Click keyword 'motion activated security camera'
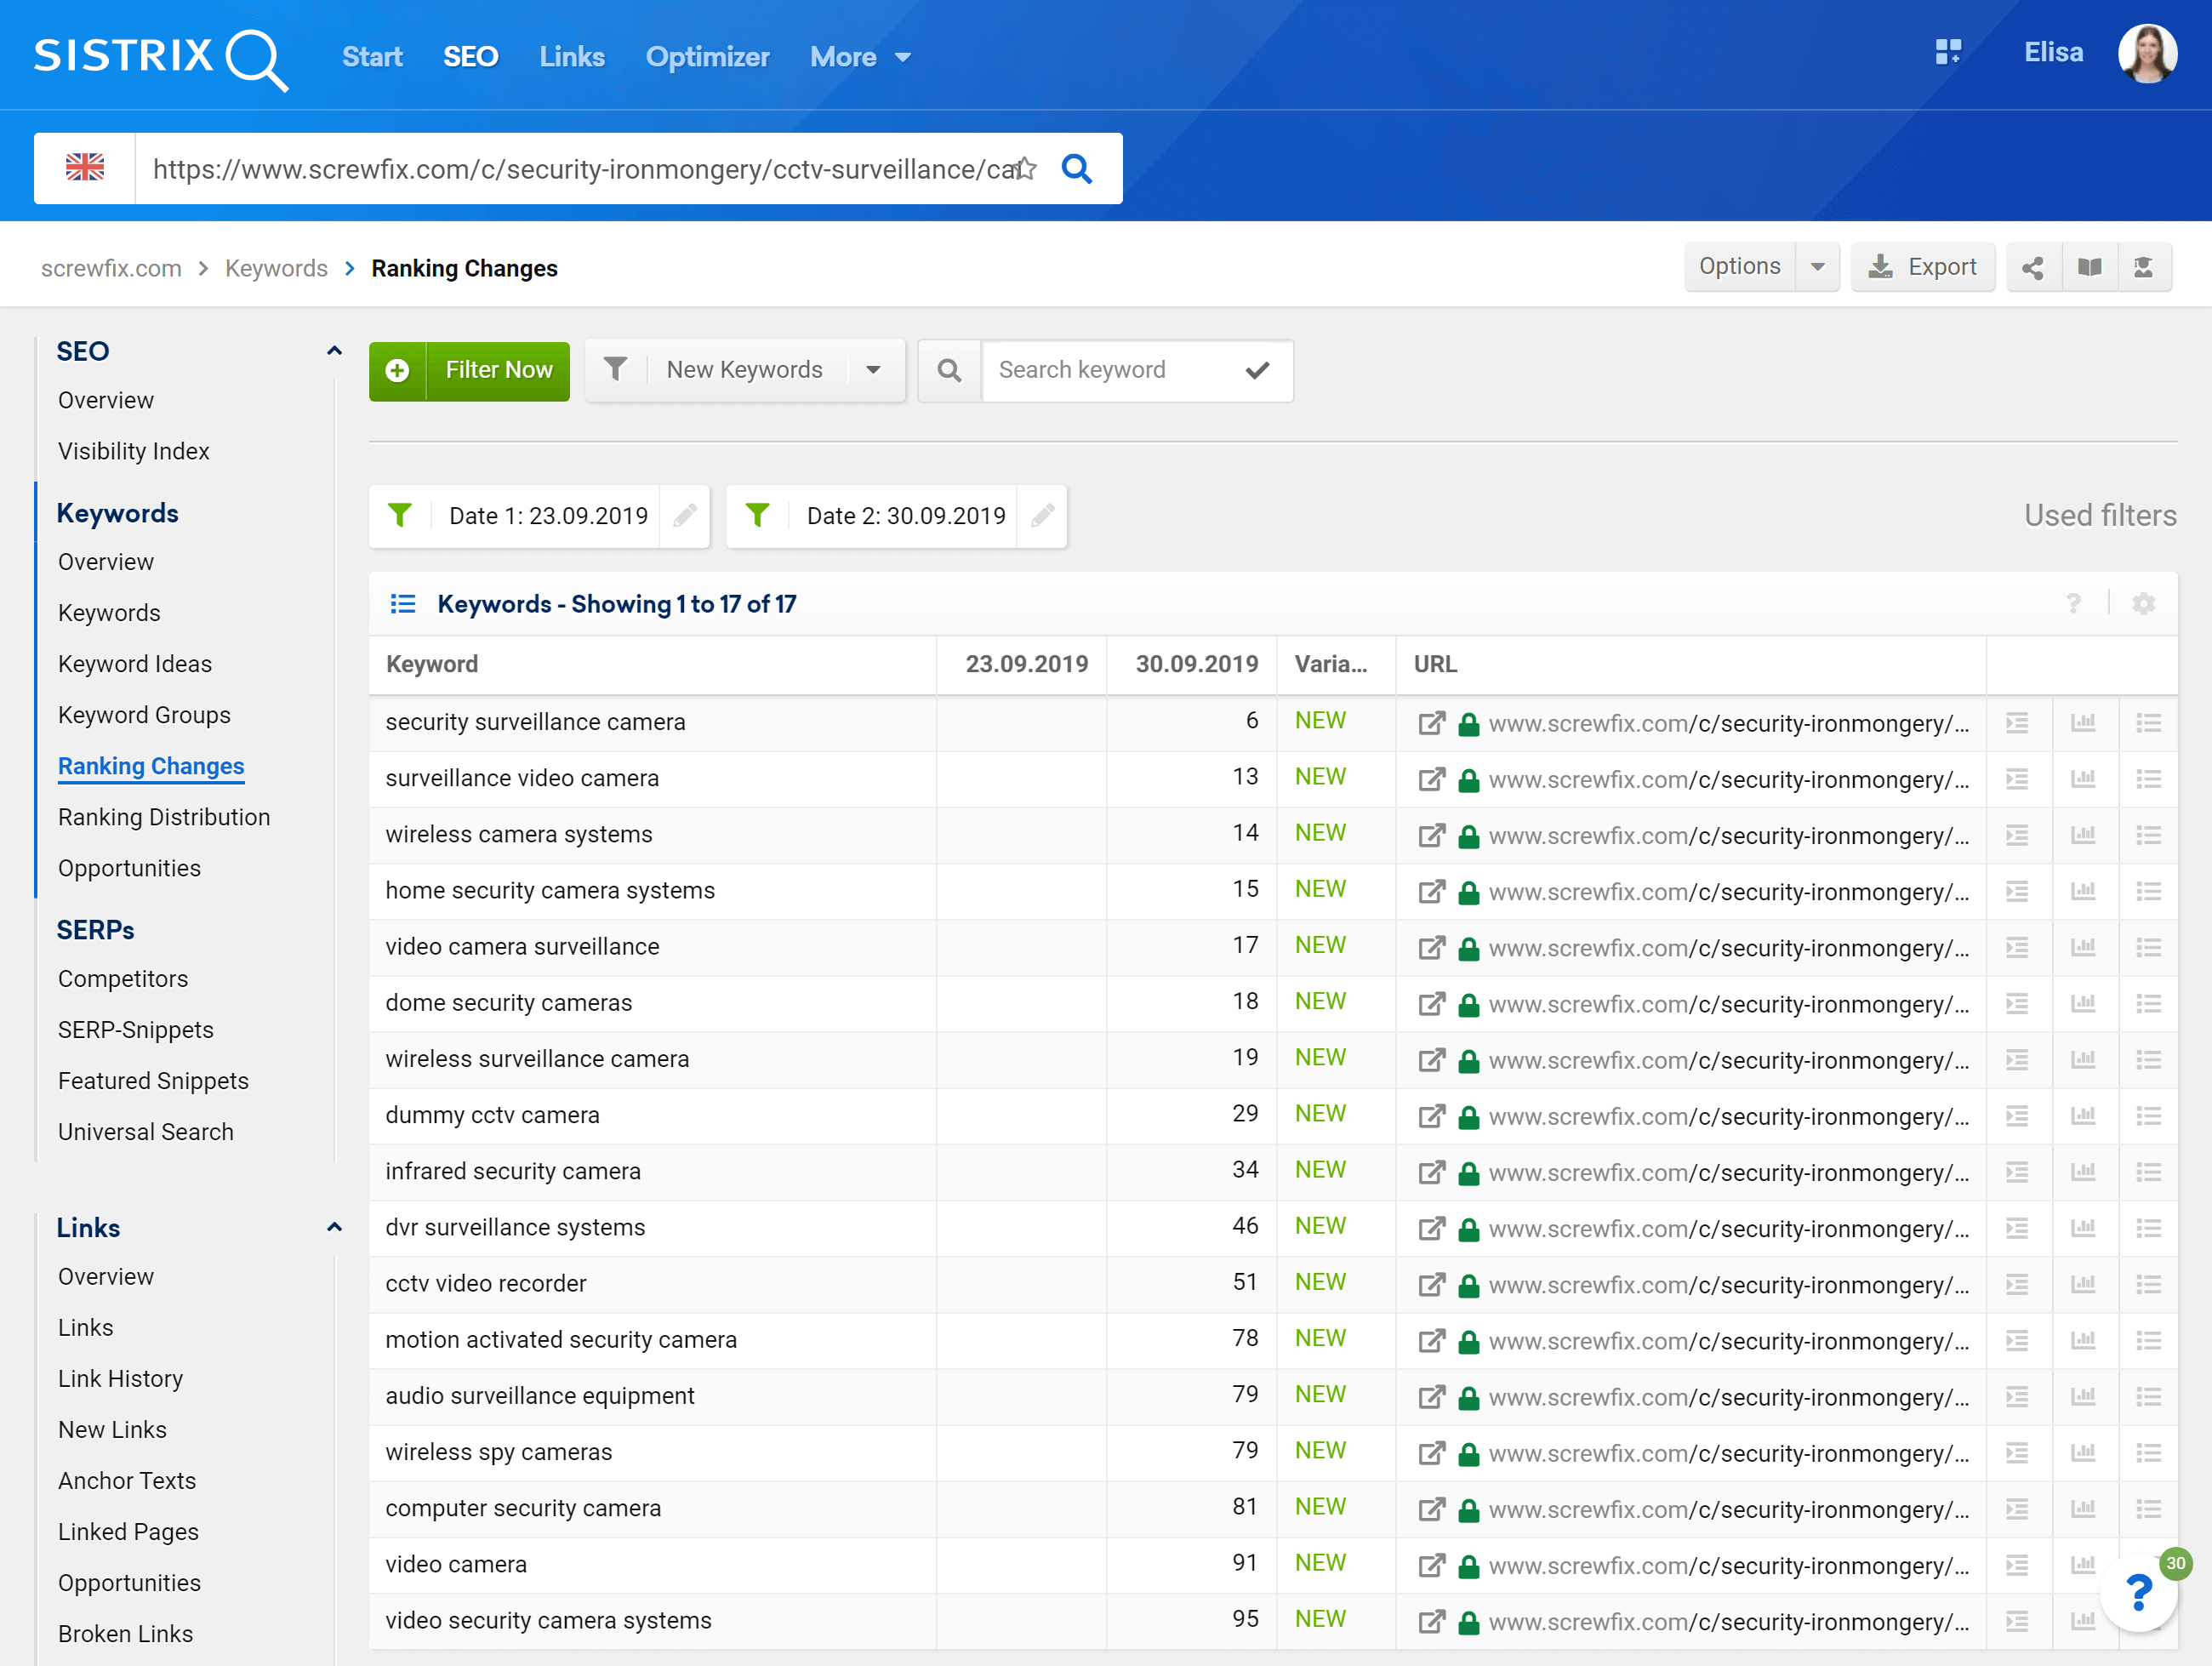 (561, 1340)
